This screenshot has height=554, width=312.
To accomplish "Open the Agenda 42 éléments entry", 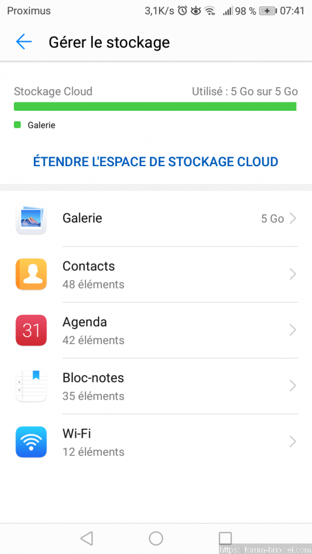I will [156, 330].
